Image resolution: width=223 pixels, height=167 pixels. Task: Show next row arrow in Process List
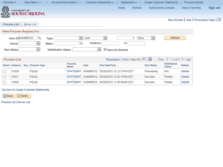[x=183, y=59]
